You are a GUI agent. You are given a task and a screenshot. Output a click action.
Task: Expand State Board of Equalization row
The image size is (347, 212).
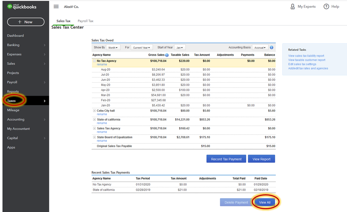pos(94,137)
